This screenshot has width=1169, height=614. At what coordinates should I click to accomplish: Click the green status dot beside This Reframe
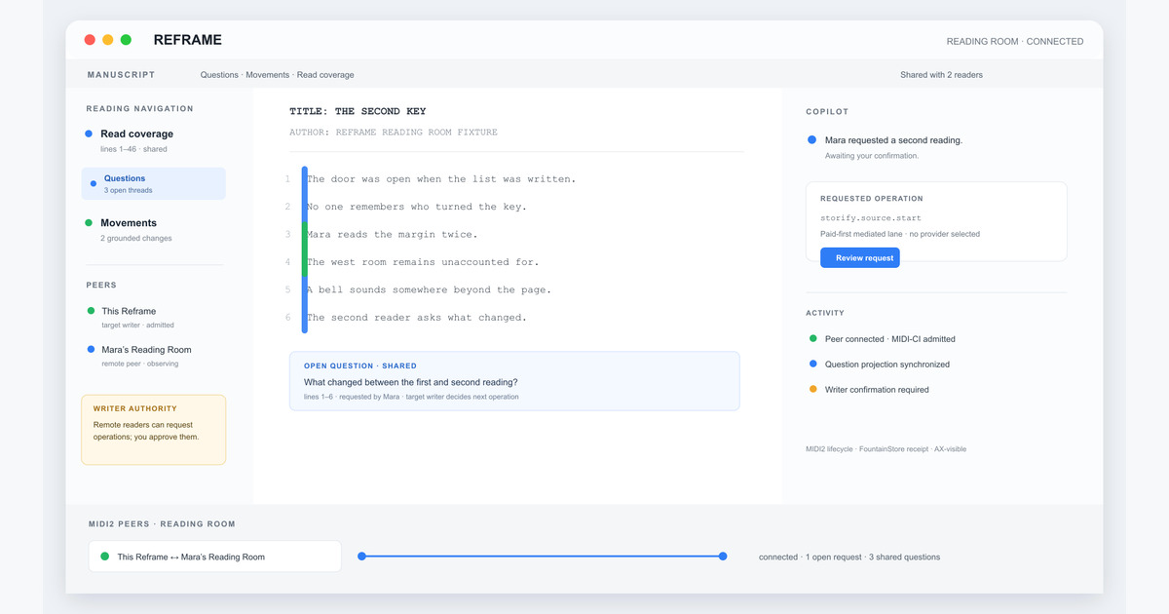[91, 311]
